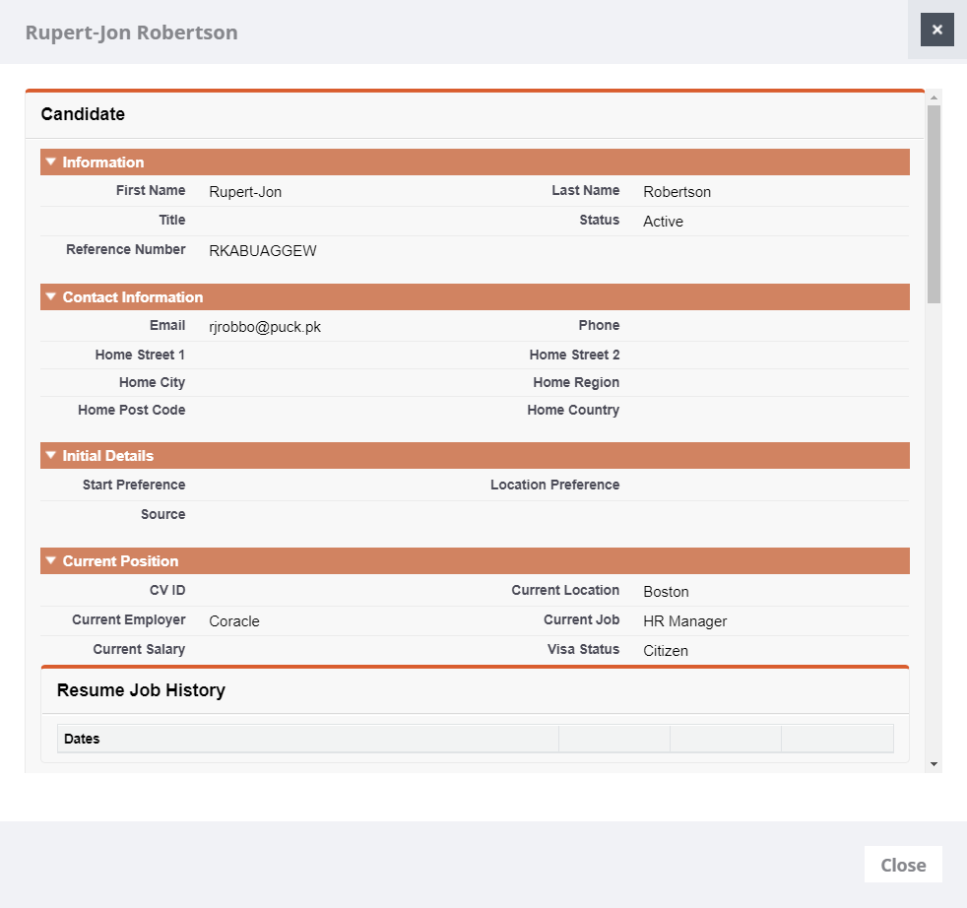The width and height of the screenshot is (967, 908).
Task: Collapse the Information section triangle
Action: click(x=51, y=162)
